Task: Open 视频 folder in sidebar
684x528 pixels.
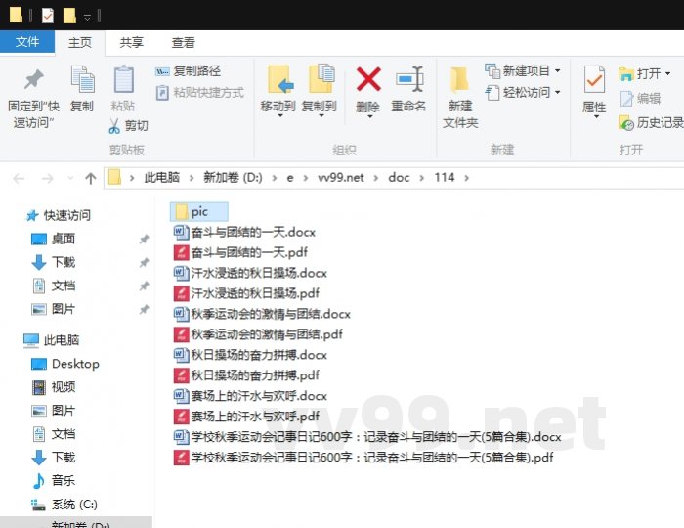Action: [53, 387]
